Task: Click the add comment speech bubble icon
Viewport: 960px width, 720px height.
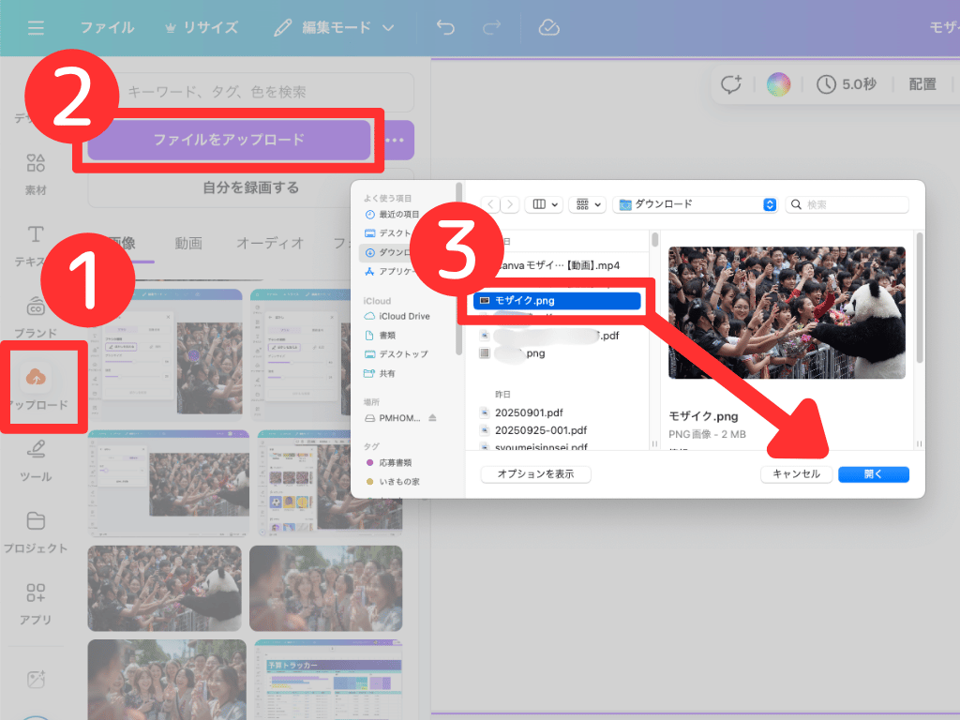Action: (731, 84)
